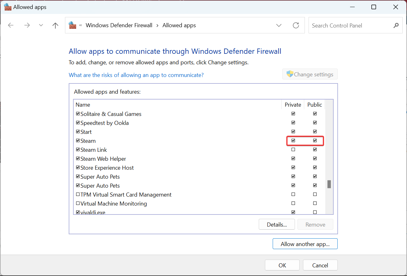Click the Allow another app button
Screen dimensions: 407x276
[305, 244]
